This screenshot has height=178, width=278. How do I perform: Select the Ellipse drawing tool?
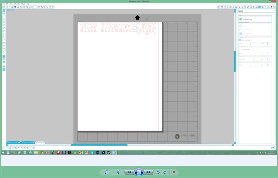click(x=4, y=25)
